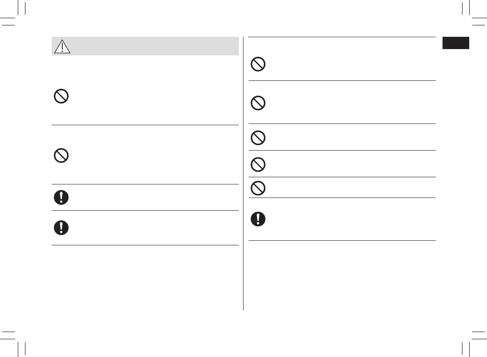Click the topmost prohibition icon in the right column

tap(258, 64)
